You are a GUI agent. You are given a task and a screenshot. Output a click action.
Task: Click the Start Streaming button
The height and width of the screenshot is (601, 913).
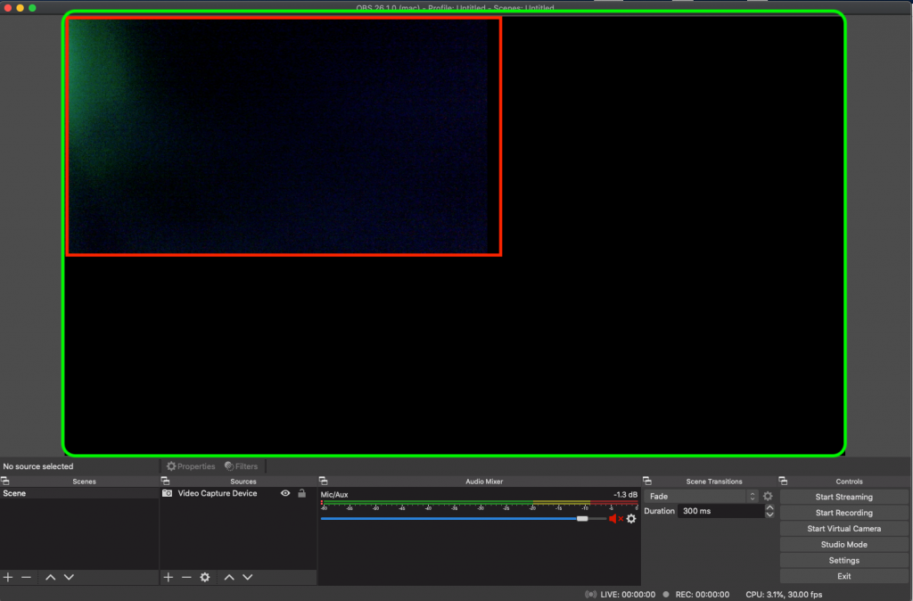(843, 498)
